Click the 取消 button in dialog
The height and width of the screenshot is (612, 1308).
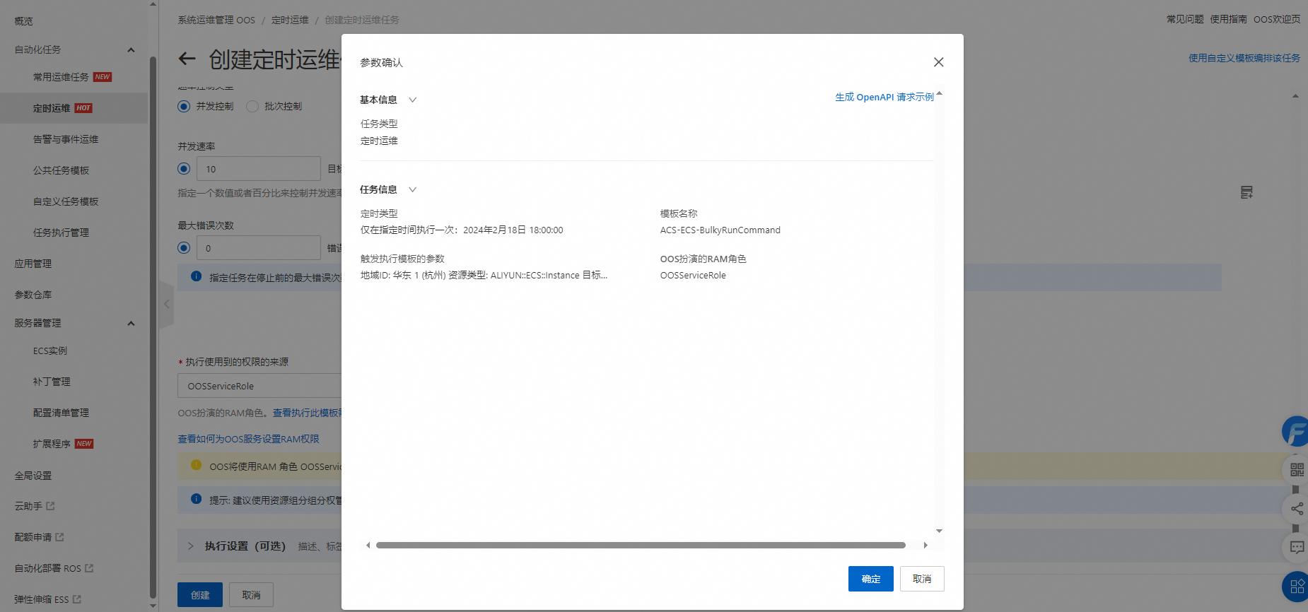(x=922, y=579)
